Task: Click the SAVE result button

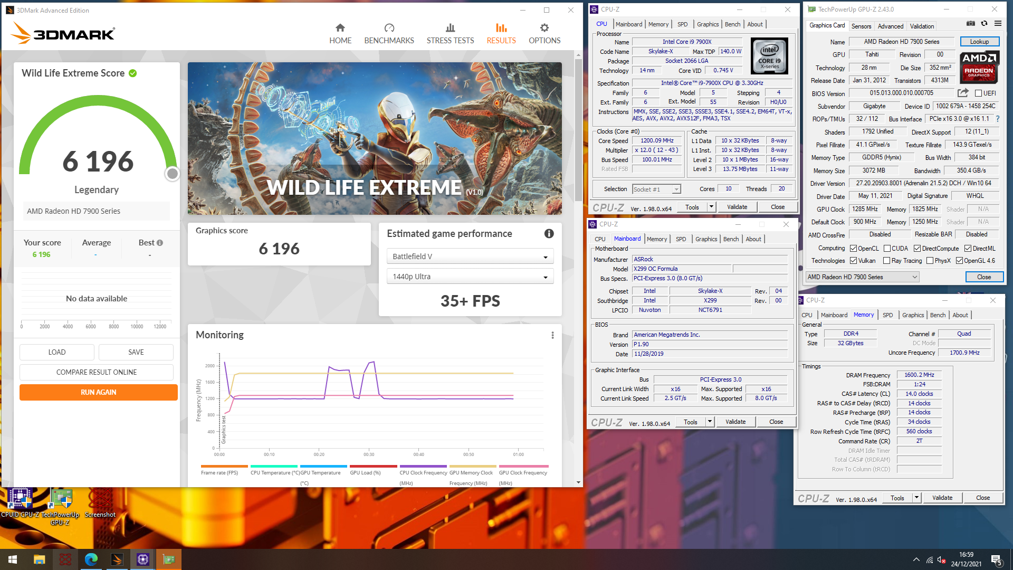Action: click(136, 352)
